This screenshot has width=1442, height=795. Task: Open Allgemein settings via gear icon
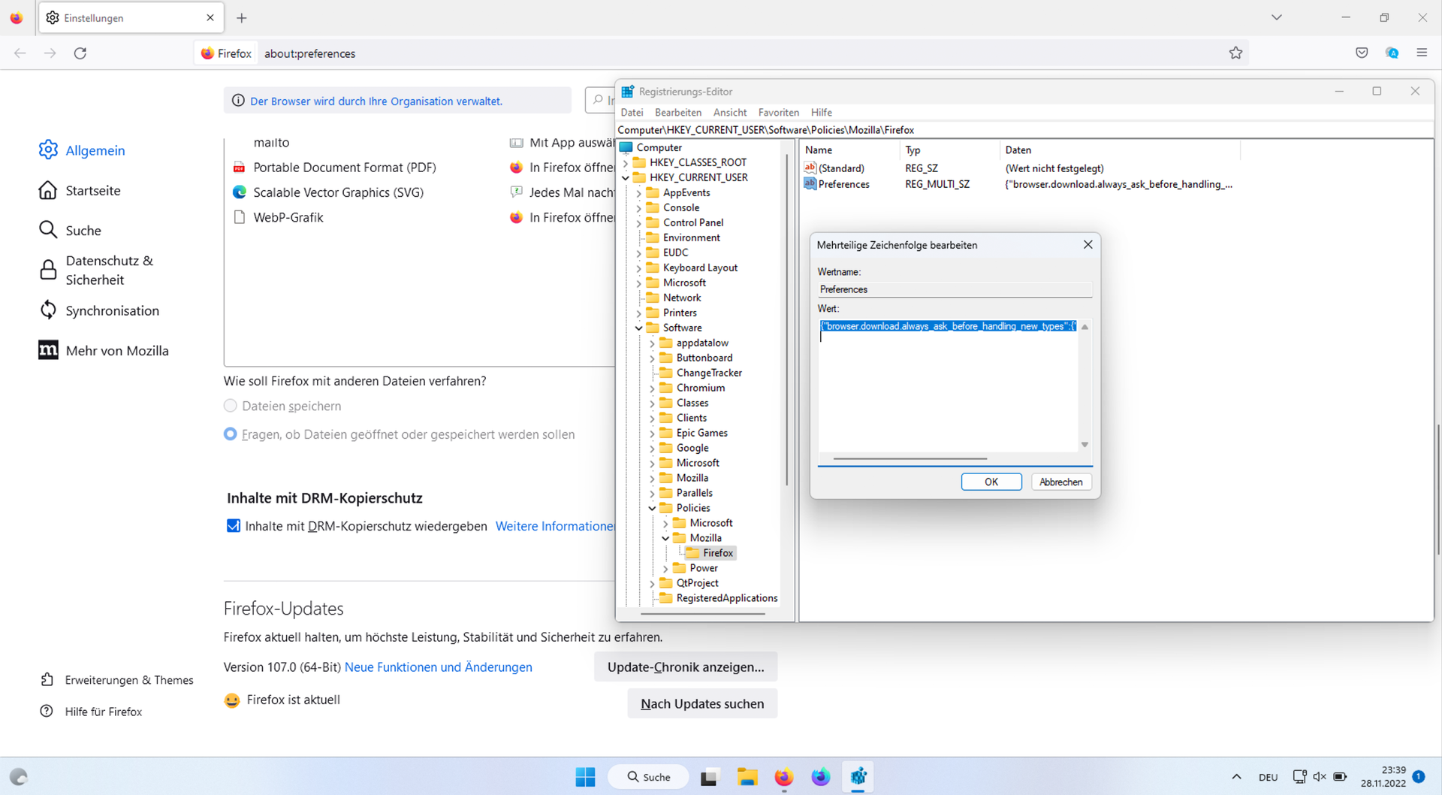48,150
